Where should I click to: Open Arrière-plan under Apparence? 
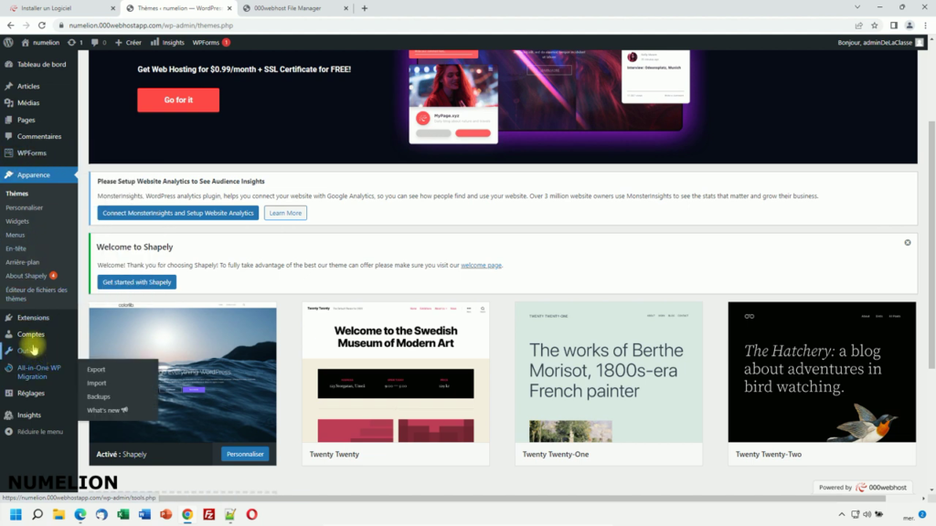22,262
